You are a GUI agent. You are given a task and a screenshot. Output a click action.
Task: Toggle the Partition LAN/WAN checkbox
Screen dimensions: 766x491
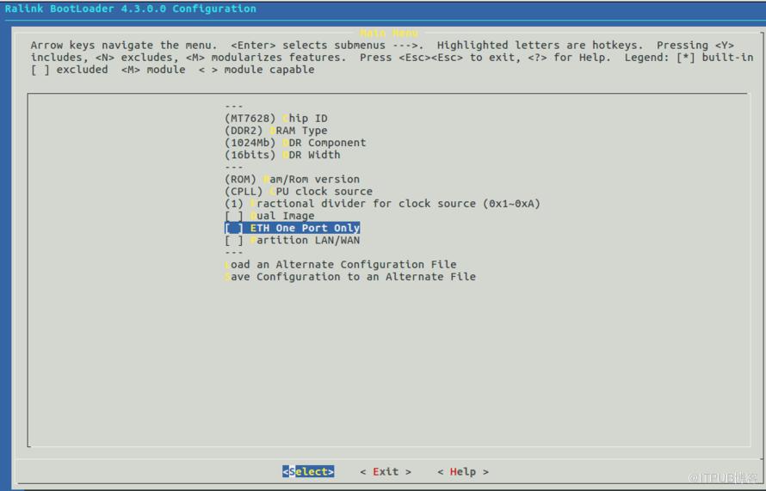(x=233, y=240)
